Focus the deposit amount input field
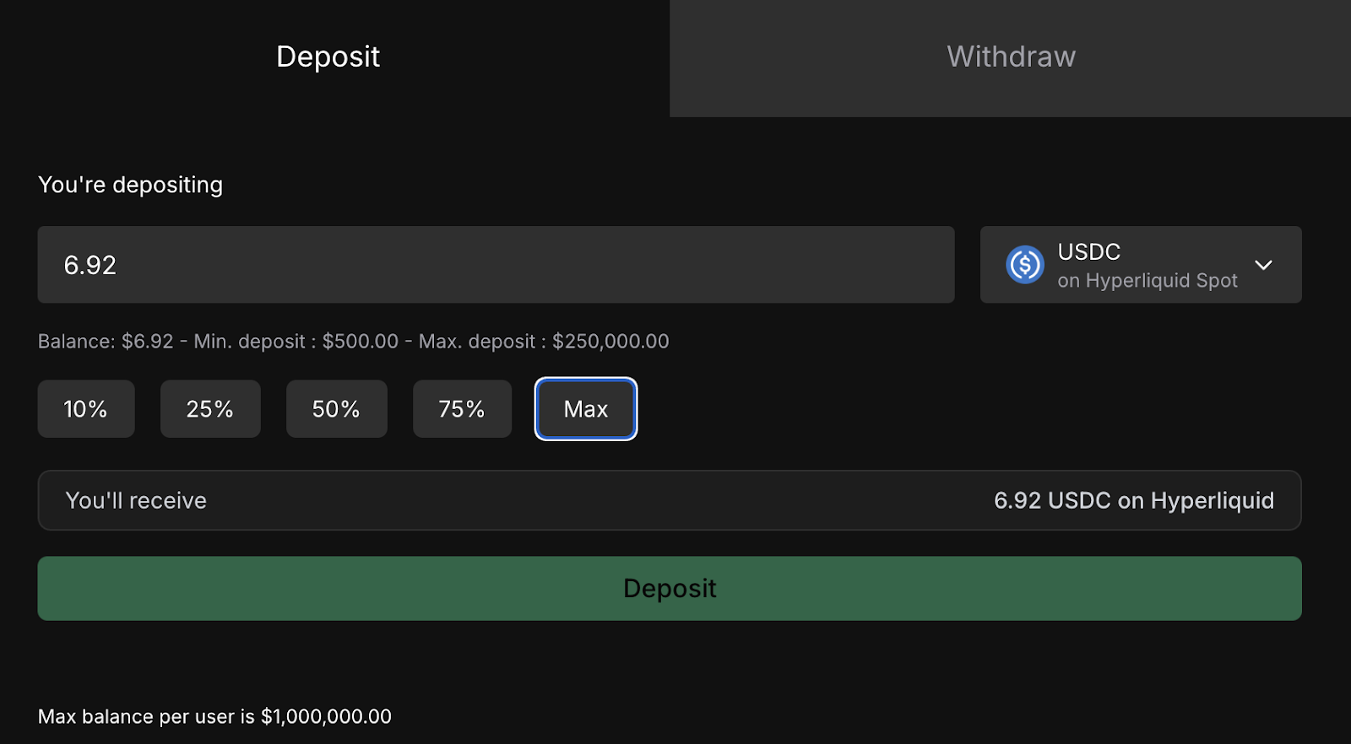Screen dimensions: 1351x744 [496, 265]
